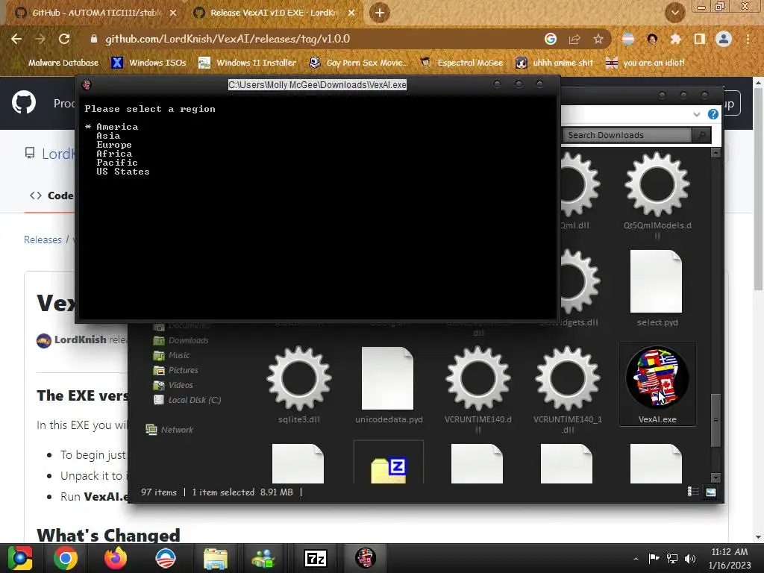Open Firefox from the taskbar

pyautogui.click(x=116, y=558)
